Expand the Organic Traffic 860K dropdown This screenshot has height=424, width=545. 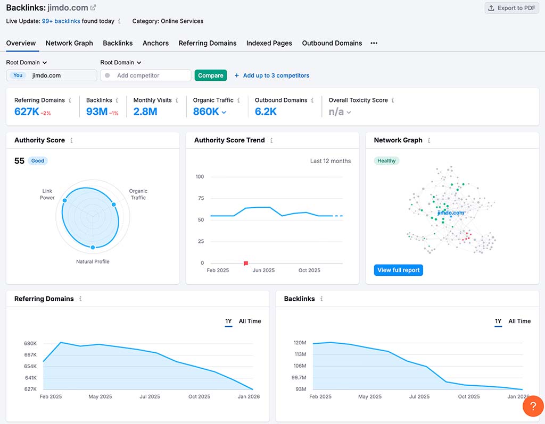(225, 112)
